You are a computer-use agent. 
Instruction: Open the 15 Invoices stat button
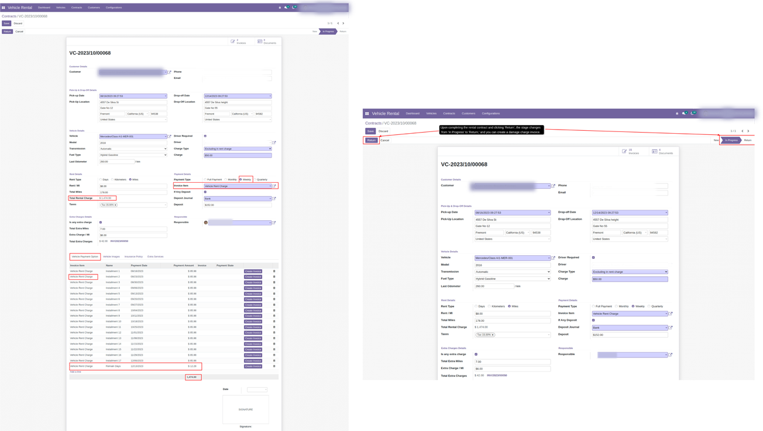pyautogui.click(x=631, y=151)
